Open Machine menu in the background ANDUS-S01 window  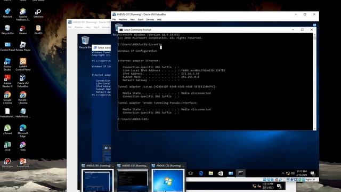[x=78, y=27]
